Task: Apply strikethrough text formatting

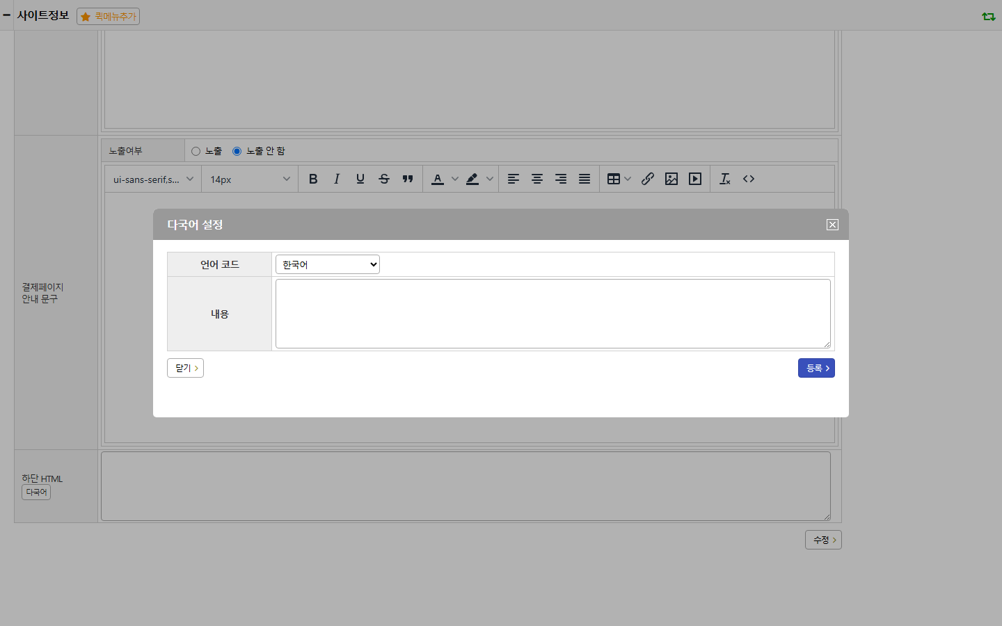Action: [x=384, y=179]
